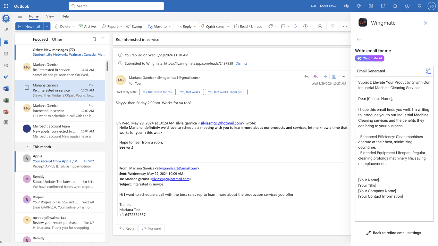Expand Move to dropdown

(170, 27)
